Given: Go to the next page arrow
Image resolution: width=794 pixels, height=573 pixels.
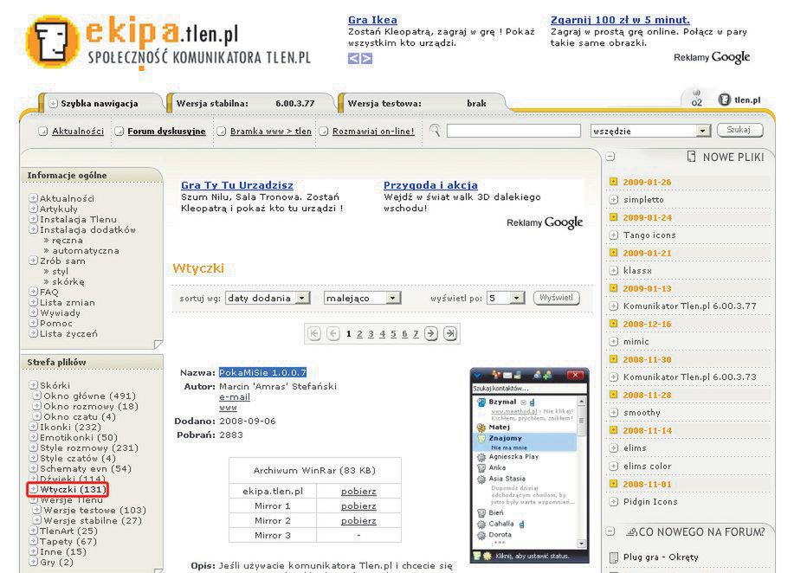Looking at the screenshot, I should pyautogui.click(x=431, y=333).
